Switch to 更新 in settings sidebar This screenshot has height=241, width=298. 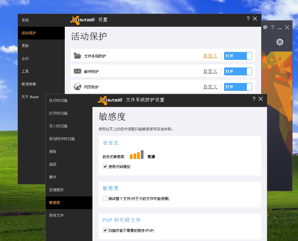tap(25, 46)
